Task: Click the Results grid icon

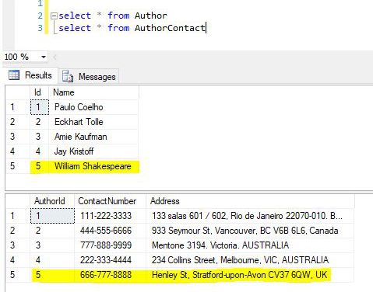Action: click(14, 75)
